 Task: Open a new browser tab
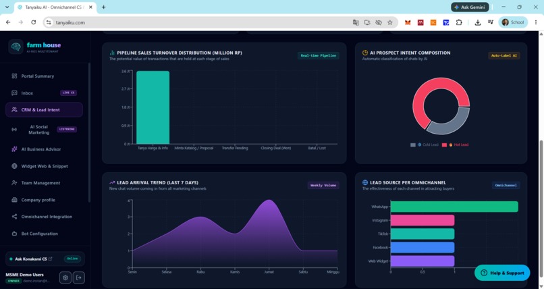tap(103, 7)
